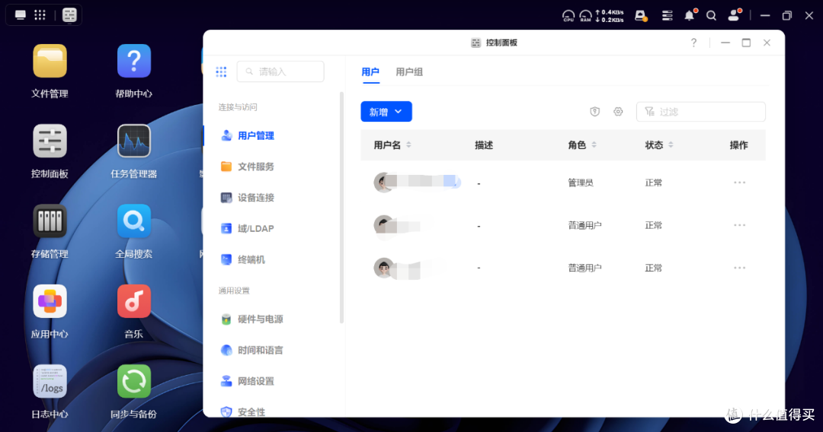View CPU usage gauge in top bar
Screen dimensions: 823x432
(x=568, y=16)
